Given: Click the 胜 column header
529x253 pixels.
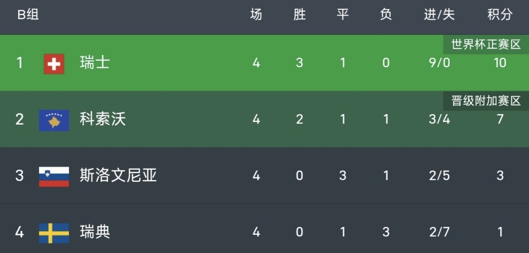Looking at the screenshot, I should [x=299, y=15].
